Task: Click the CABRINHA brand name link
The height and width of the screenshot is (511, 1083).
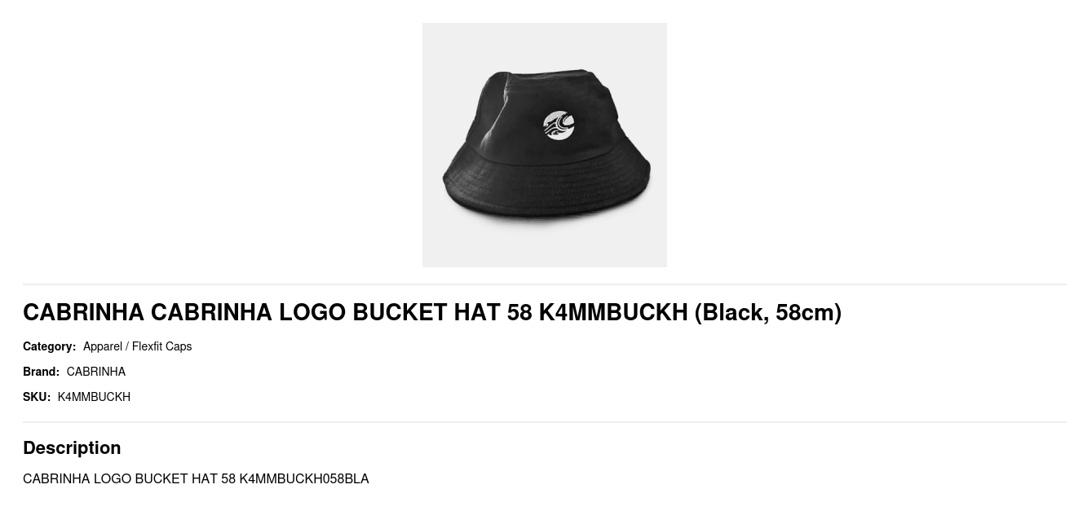Action: click(96, 372)
